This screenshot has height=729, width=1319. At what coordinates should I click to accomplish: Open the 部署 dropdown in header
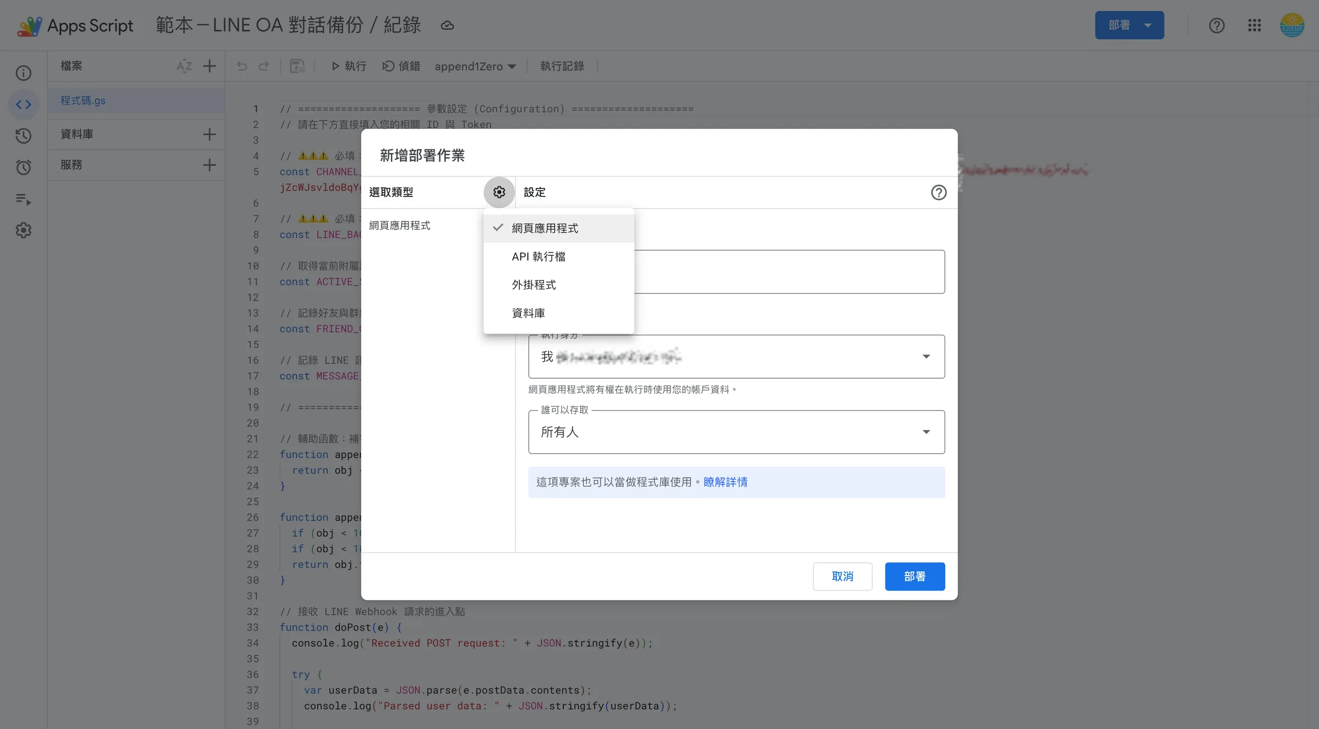(x=1129, y=25)
